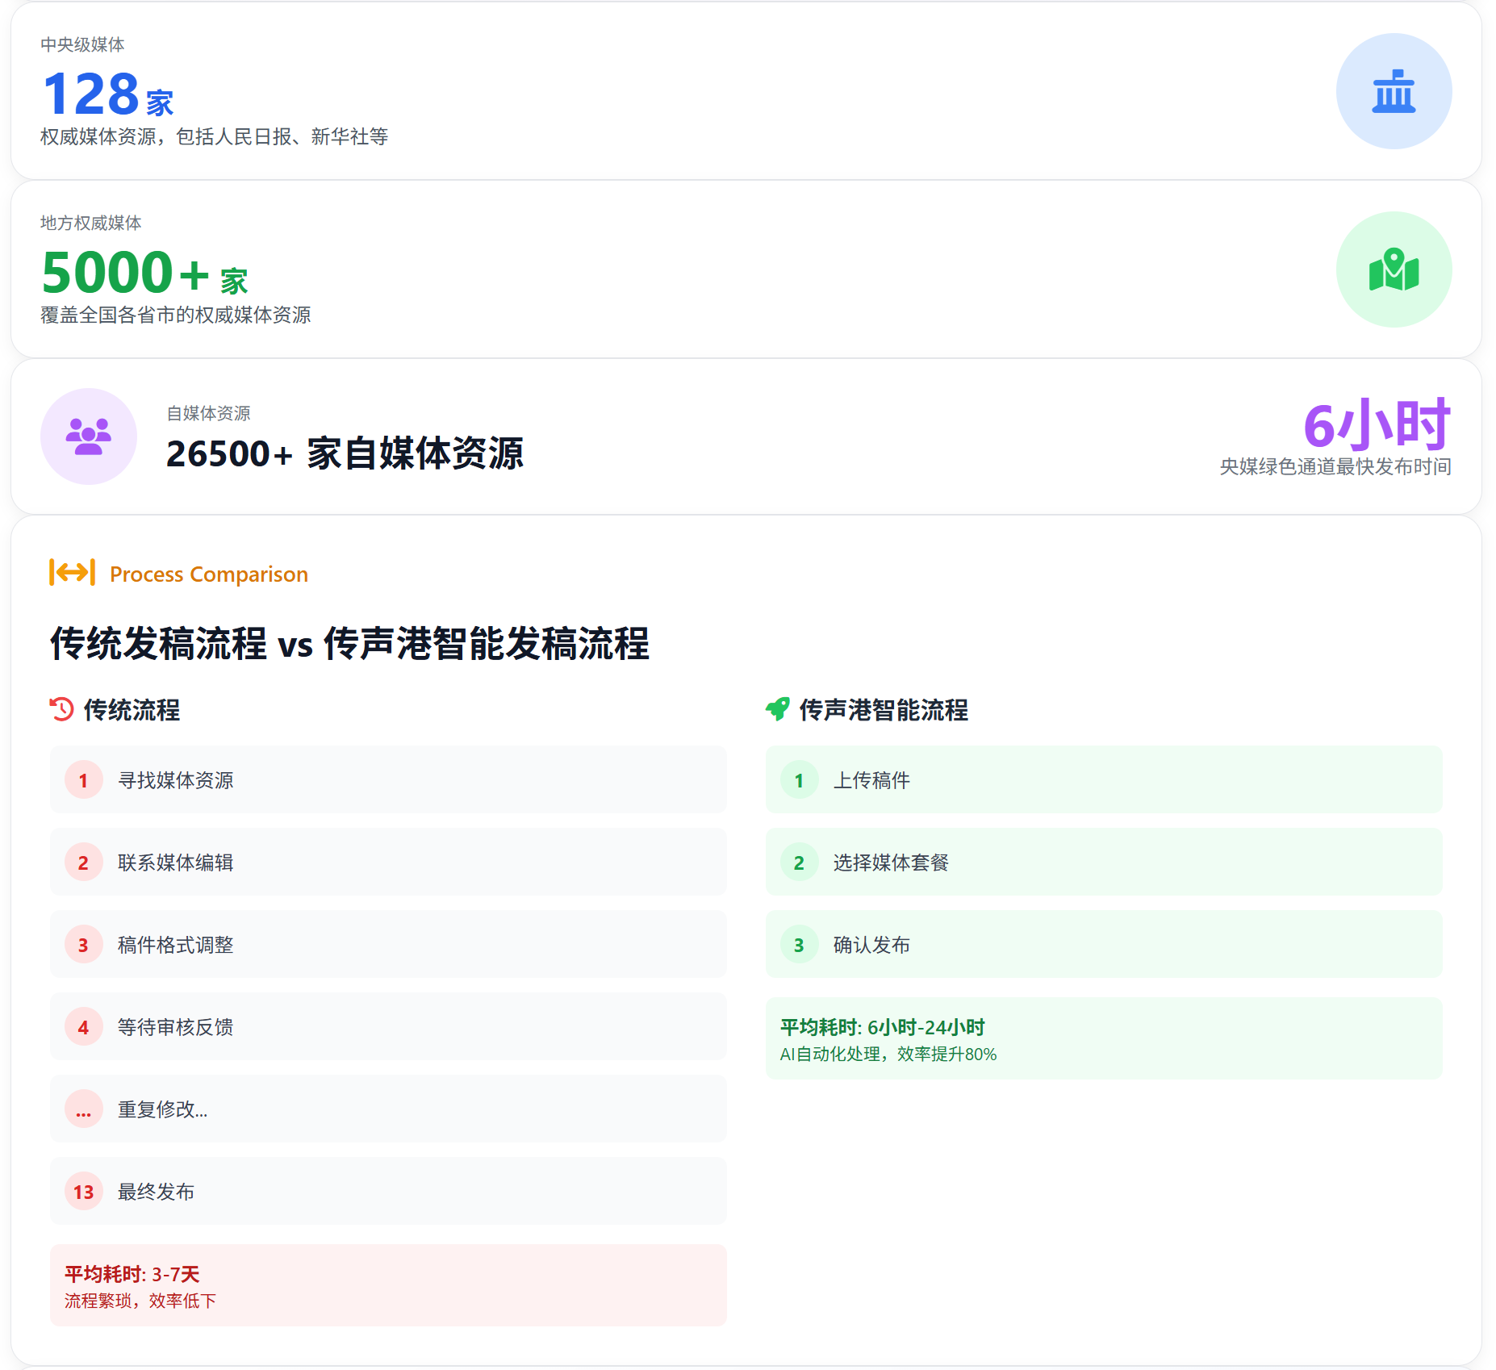
Task: Click the red 平均耗时: 3-7天 summary box
Action: click(x=387, y=1285)
